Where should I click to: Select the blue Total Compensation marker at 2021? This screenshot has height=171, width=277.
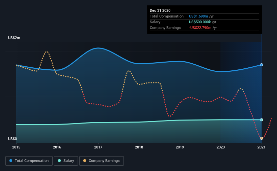(x=261, y=65)
